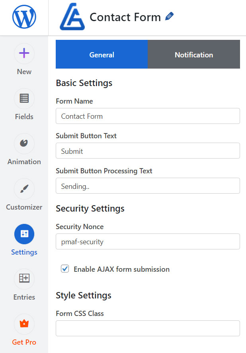
Task: Open the Fields panel icon
Action: click(x=24, y=98)
